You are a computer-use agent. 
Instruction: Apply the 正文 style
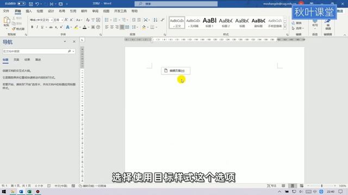tap(177, 23)
